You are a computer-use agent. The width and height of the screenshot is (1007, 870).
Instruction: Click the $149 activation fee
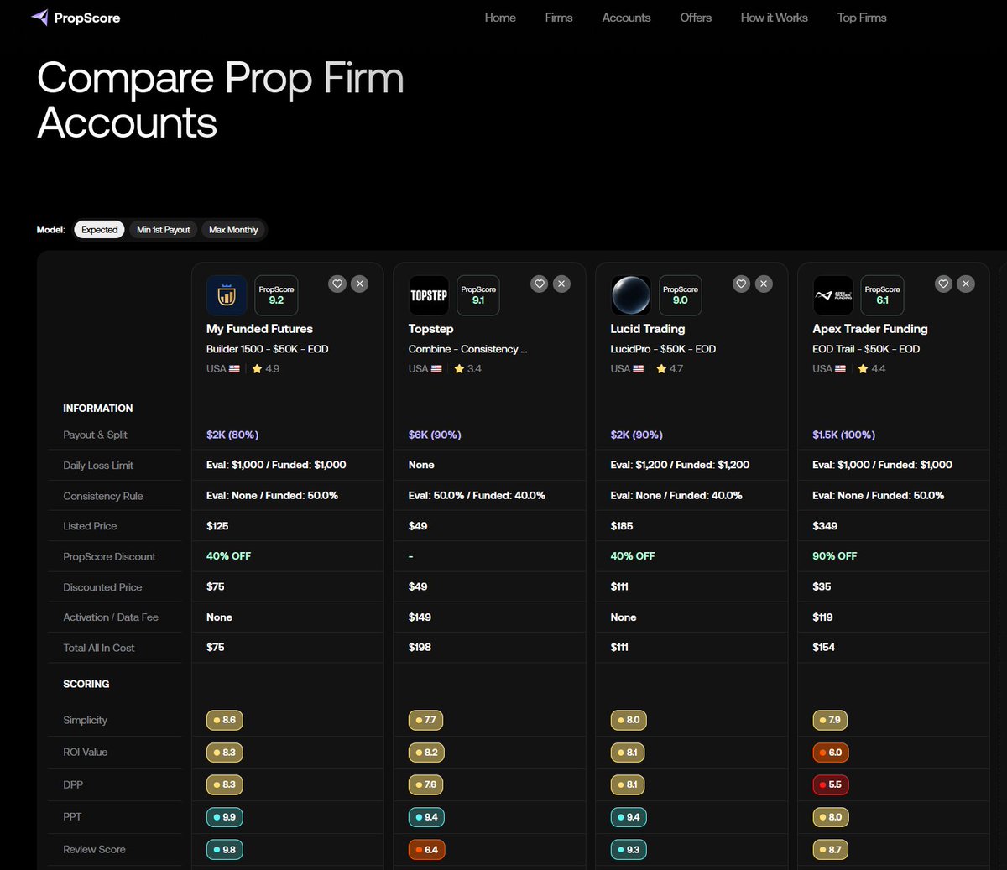coord(420,617)
